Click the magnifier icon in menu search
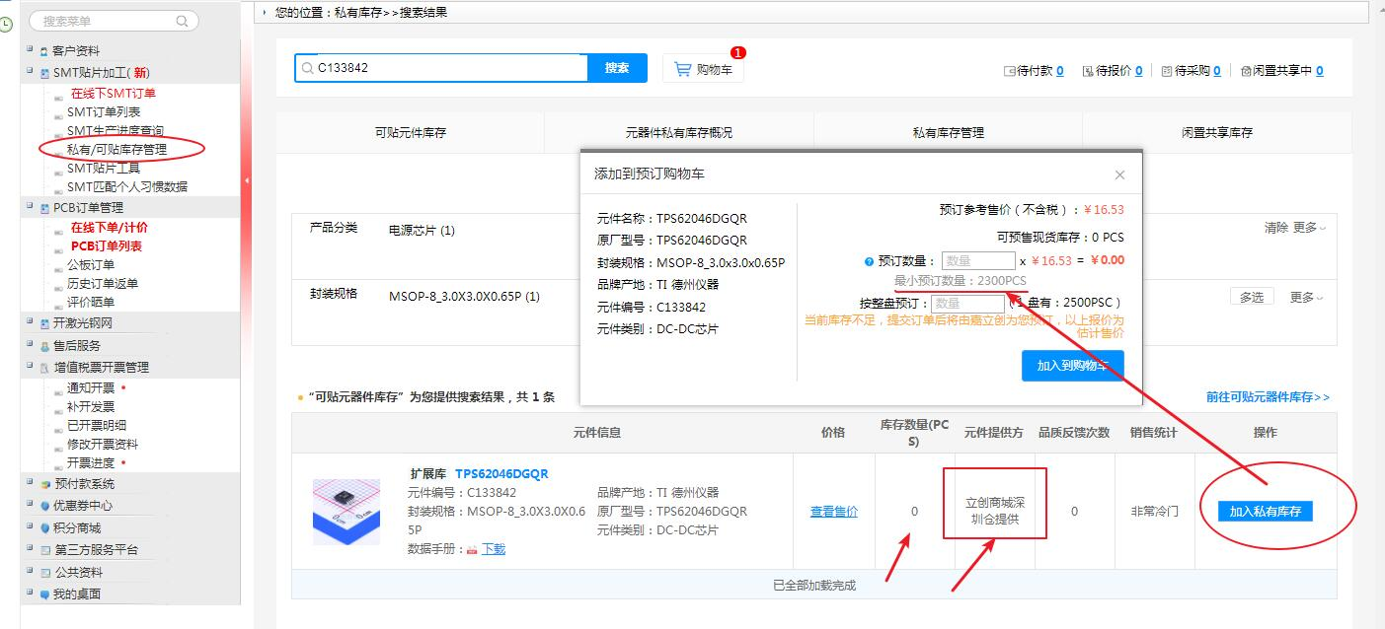The width and height of the screenshot is (1385, 629). click(182, 21)
